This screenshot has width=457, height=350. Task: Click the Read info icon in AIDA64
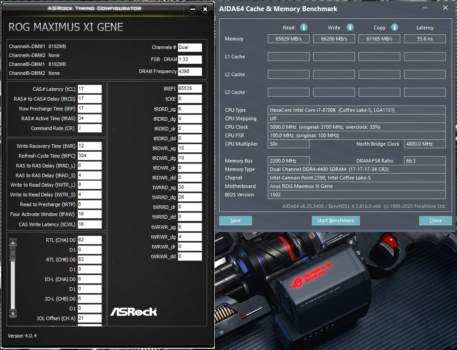pyautogui.click(x=304, y=27)
